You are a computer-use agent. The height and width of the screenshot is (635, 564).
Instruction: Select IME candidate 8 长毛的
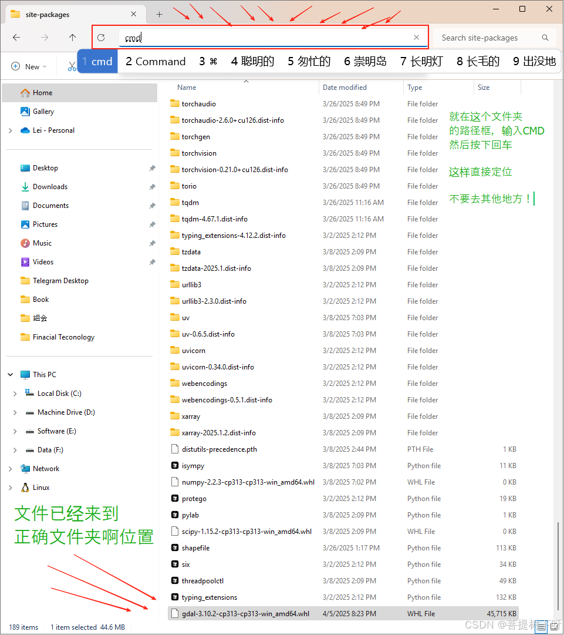click(478, 62)
